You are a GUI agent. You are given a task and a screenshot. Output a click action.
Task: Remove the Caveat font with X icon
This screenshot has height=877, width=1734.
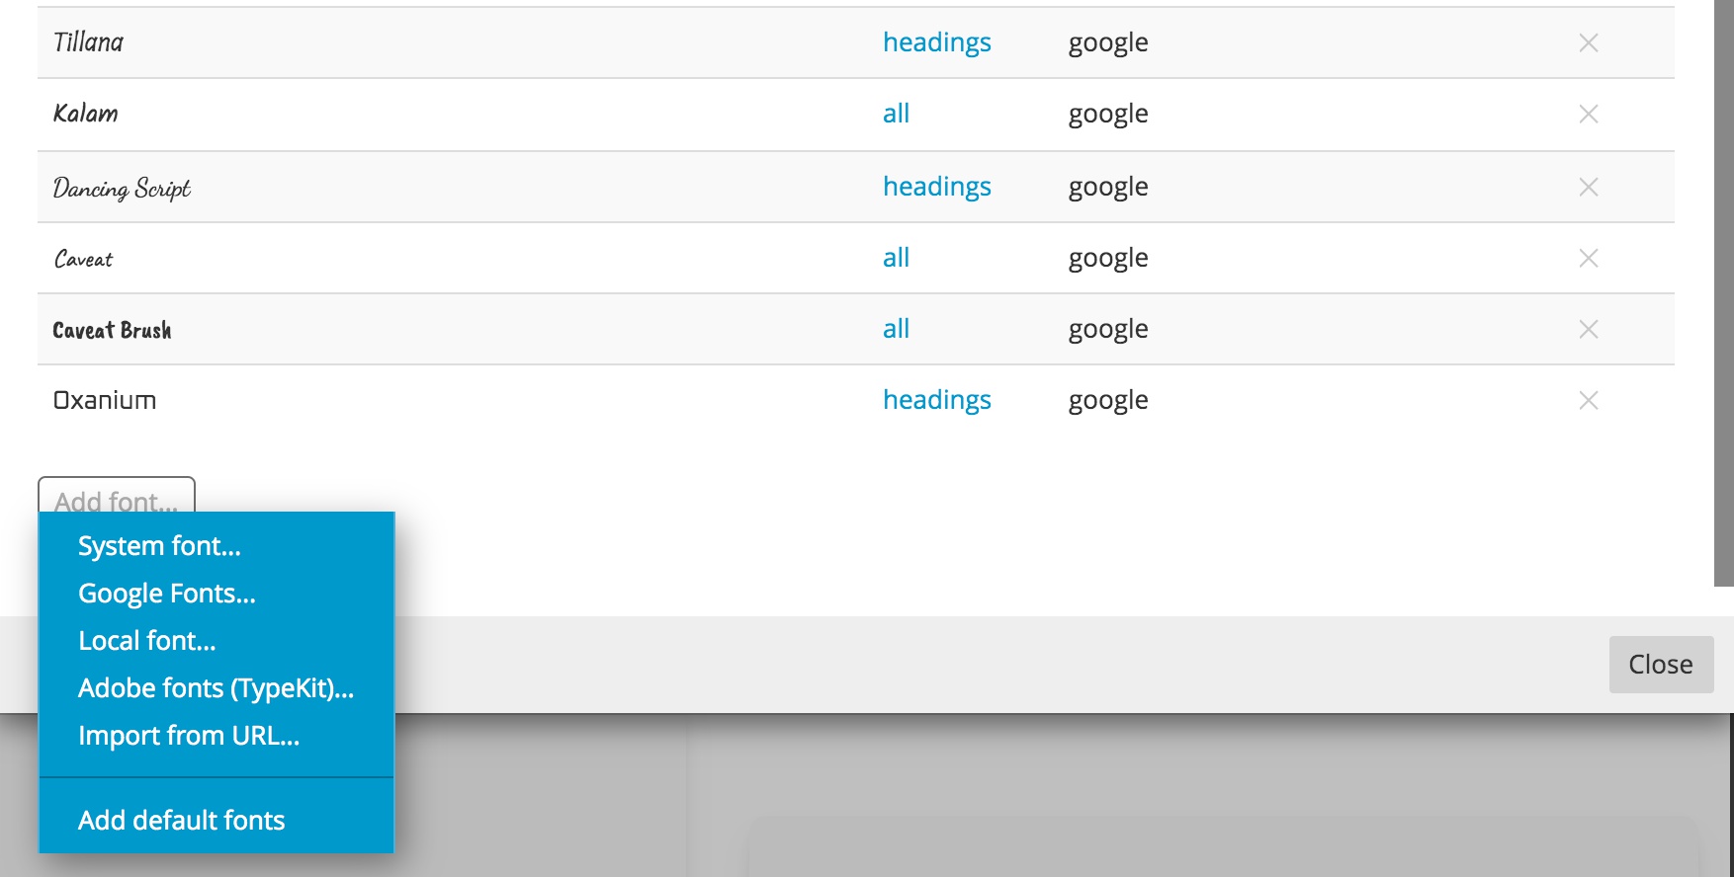click(x=1589, y=258)
